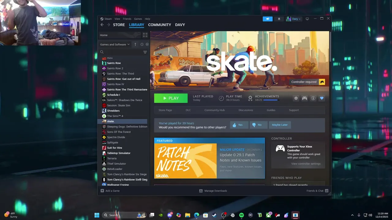
Task: Open the Discussions link
Action: [x=246, y=110]
